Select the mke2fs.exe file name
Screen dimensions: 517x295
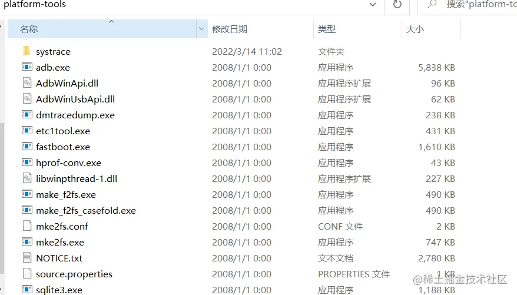pos(60,242)
